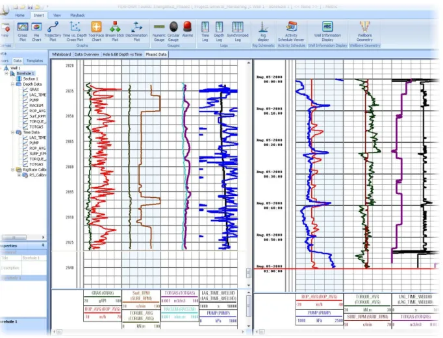Add a Trajectory Plot
The height and width of the screenshot is (338, 443).
pyautogui.click(x=53, y=31)
